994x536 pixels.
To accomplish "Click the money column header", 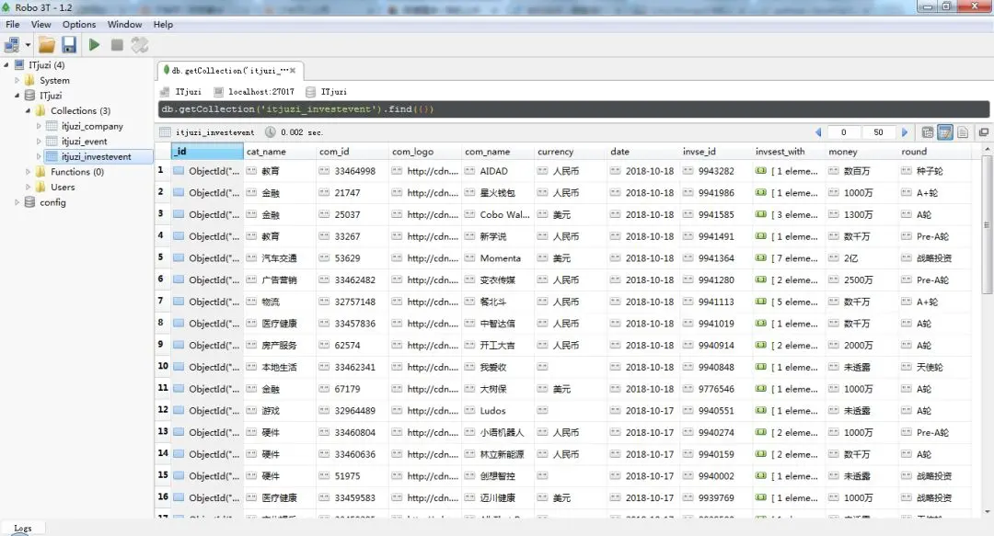I will [x=862, y=152].
